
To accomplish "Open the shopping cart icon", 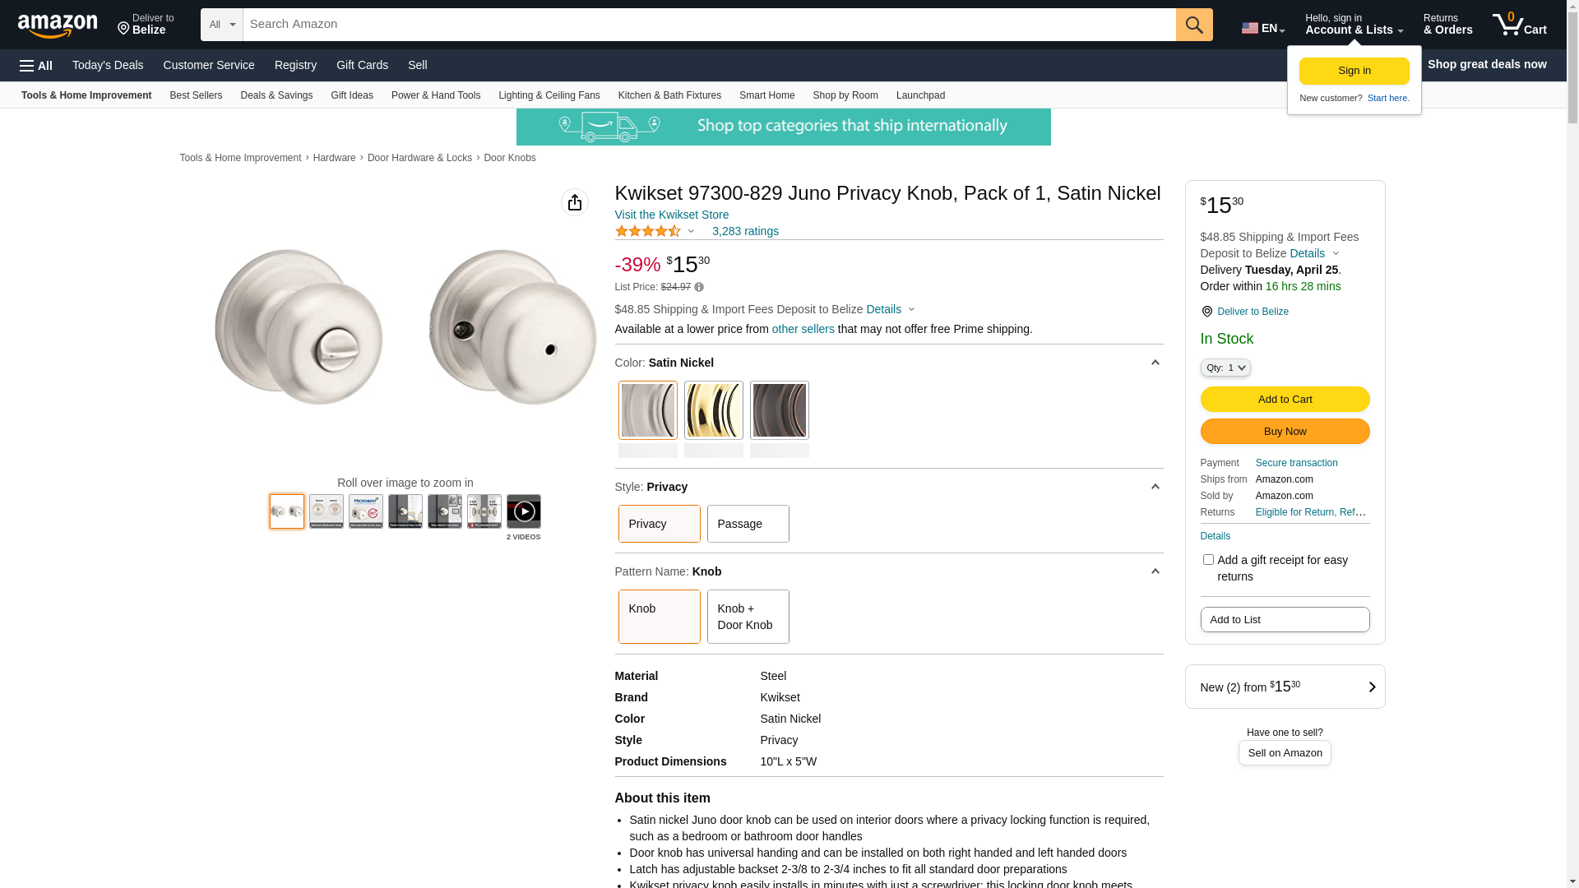I will point(1519,25).
